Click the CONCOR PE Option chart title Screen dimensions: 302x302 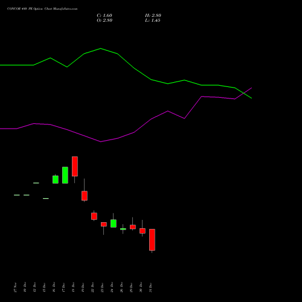tap(42, 9)
